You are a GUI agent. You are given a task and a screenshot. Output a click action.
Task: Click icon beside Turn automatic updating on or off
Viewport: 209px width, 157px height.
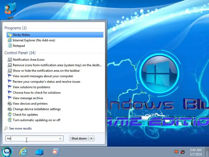pyautogui.click(x=10, y=120)
